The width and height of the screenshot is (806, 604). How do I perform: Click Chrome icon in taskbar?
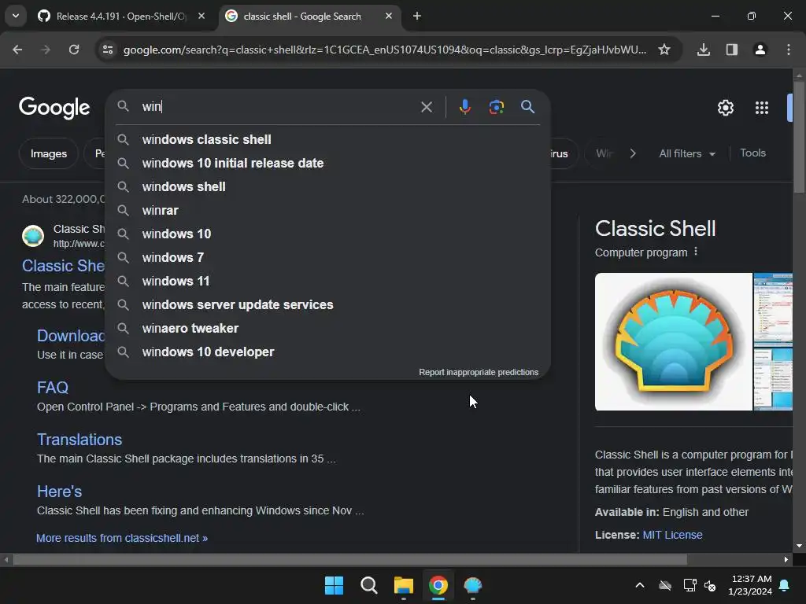438,585
